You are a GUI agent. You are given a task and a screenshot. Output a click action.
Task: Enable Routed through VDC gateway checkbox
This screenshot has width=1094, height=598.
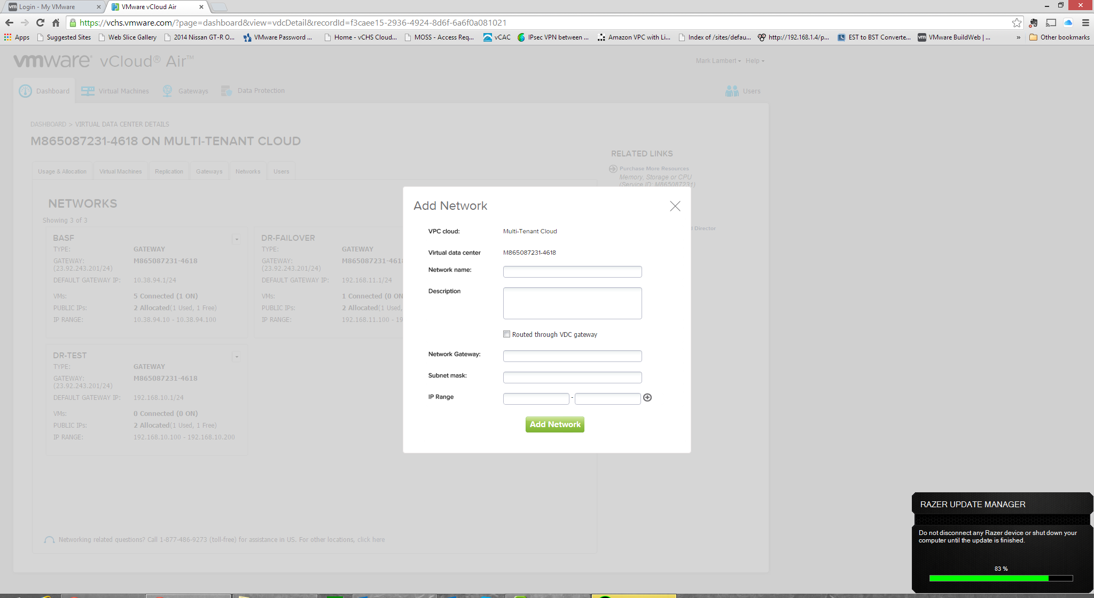[506, 334]
